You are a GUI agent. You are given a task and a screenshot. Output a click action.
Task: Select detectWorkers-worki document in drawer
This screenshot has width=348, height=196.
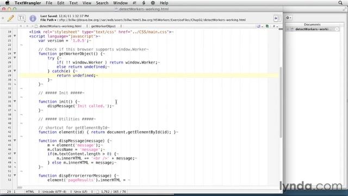click(x=313, y=29)
